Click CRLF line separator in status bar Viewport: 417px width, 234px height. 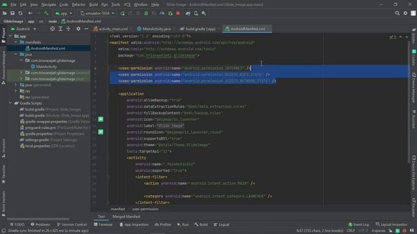click(x=351, y=231)
